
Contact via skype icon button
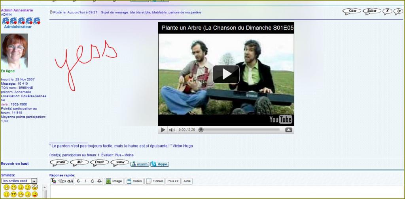tap(160, 164)
